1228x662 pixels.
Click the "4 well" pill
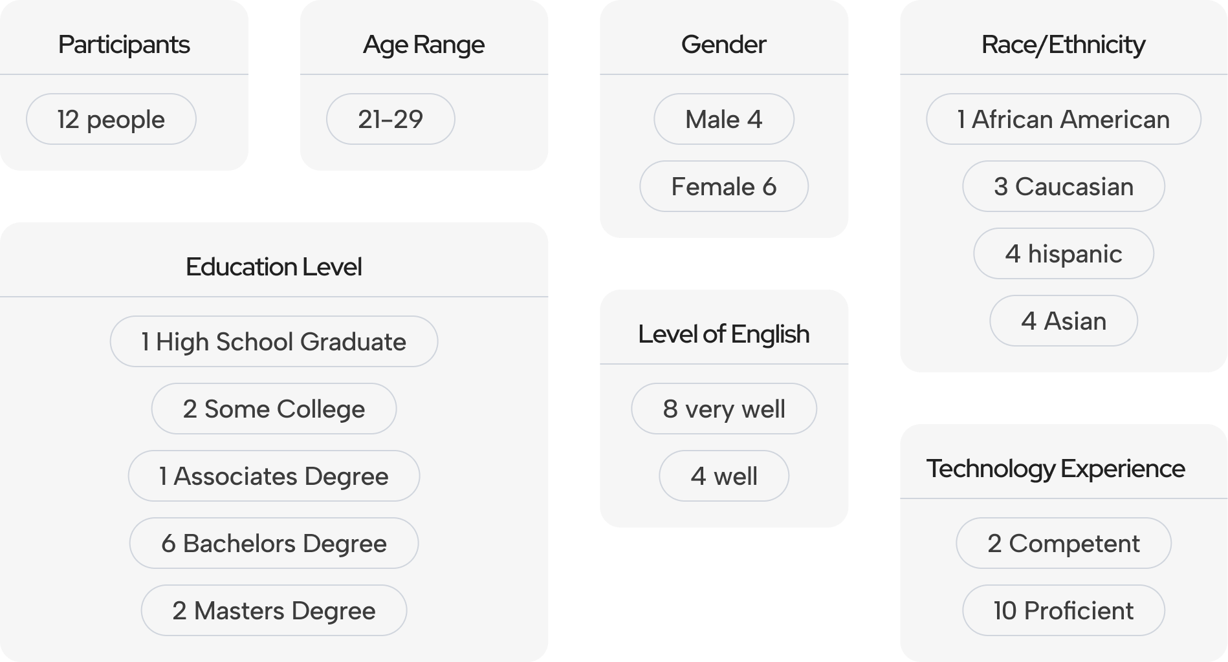tap(723, 476)
